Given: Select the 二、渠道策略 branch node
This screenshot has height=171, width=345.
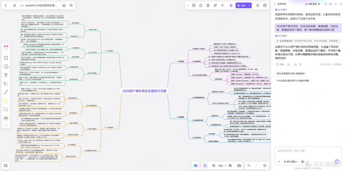Looking at the screenshot, I should (x=179, y=117).
